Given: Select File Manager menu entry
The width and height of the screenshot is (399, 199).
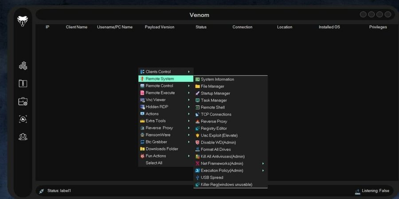Looking at the screenshot, I should [x=212, y=86].
